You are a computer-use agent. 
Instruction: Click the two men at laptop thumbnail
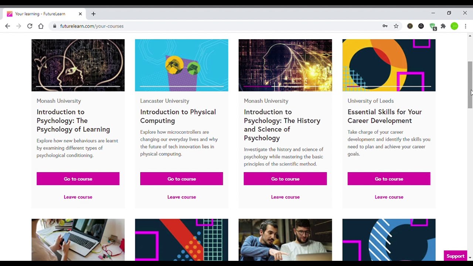[285, 240]
